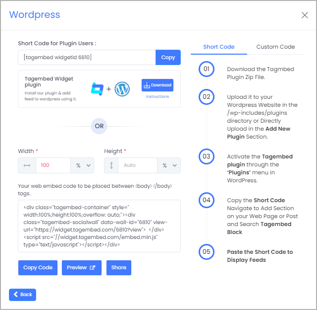Viewport: 317px width, 310px height.
Task: Open the Width unit dropdown
Action: 82,165
